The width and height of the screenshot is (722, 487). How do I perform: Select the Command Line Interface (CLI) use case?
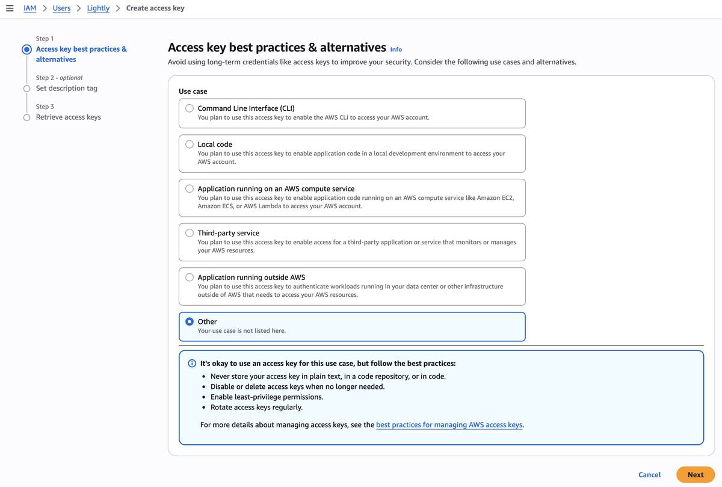(189, 108)
